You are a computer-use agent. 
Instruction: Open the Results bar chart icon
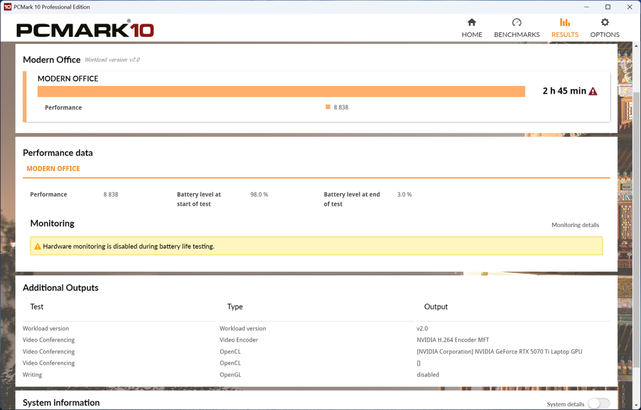pos(565,22)
